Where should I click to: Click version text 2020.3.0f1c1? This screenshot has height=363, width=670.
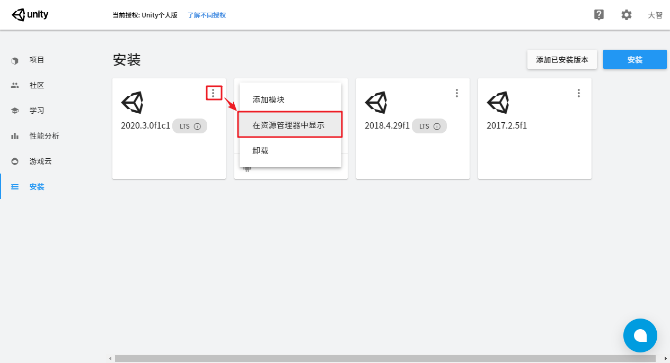pos(146,126)
